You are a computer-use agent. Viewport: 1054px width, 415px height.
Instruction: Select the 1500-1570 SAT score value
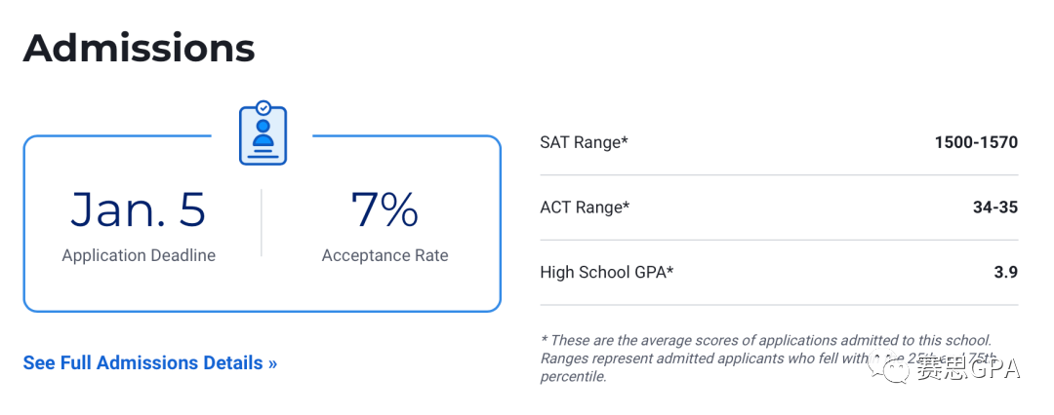point(975,142)
